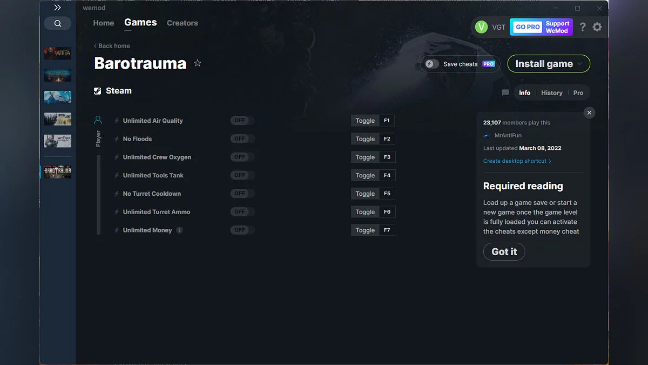Click the Steam platform icon

(x=98, y=90)
